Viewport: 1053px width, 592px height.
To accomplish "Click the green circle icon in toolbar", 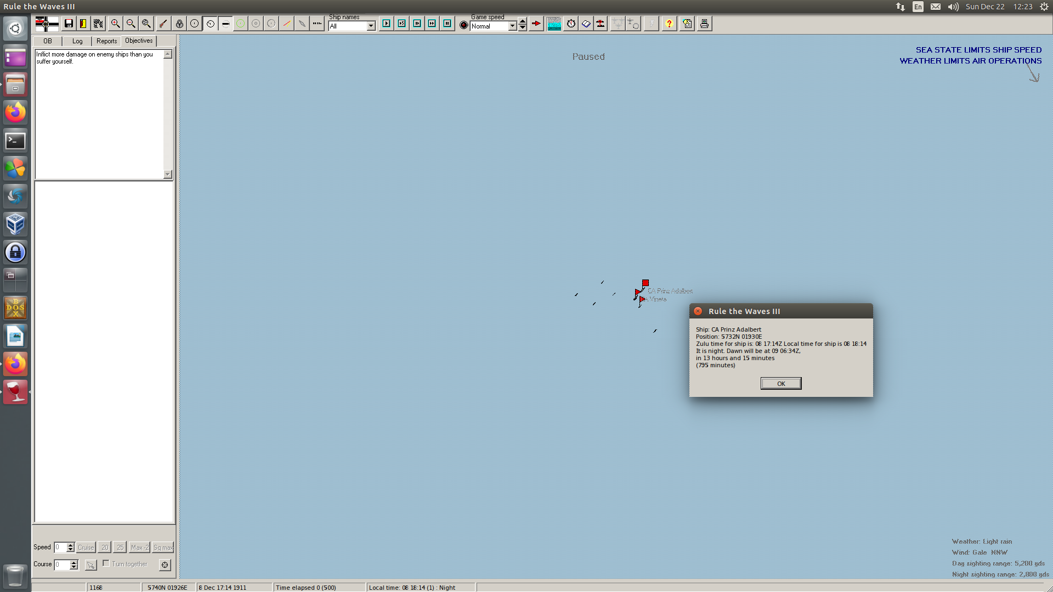I will 241,24.
